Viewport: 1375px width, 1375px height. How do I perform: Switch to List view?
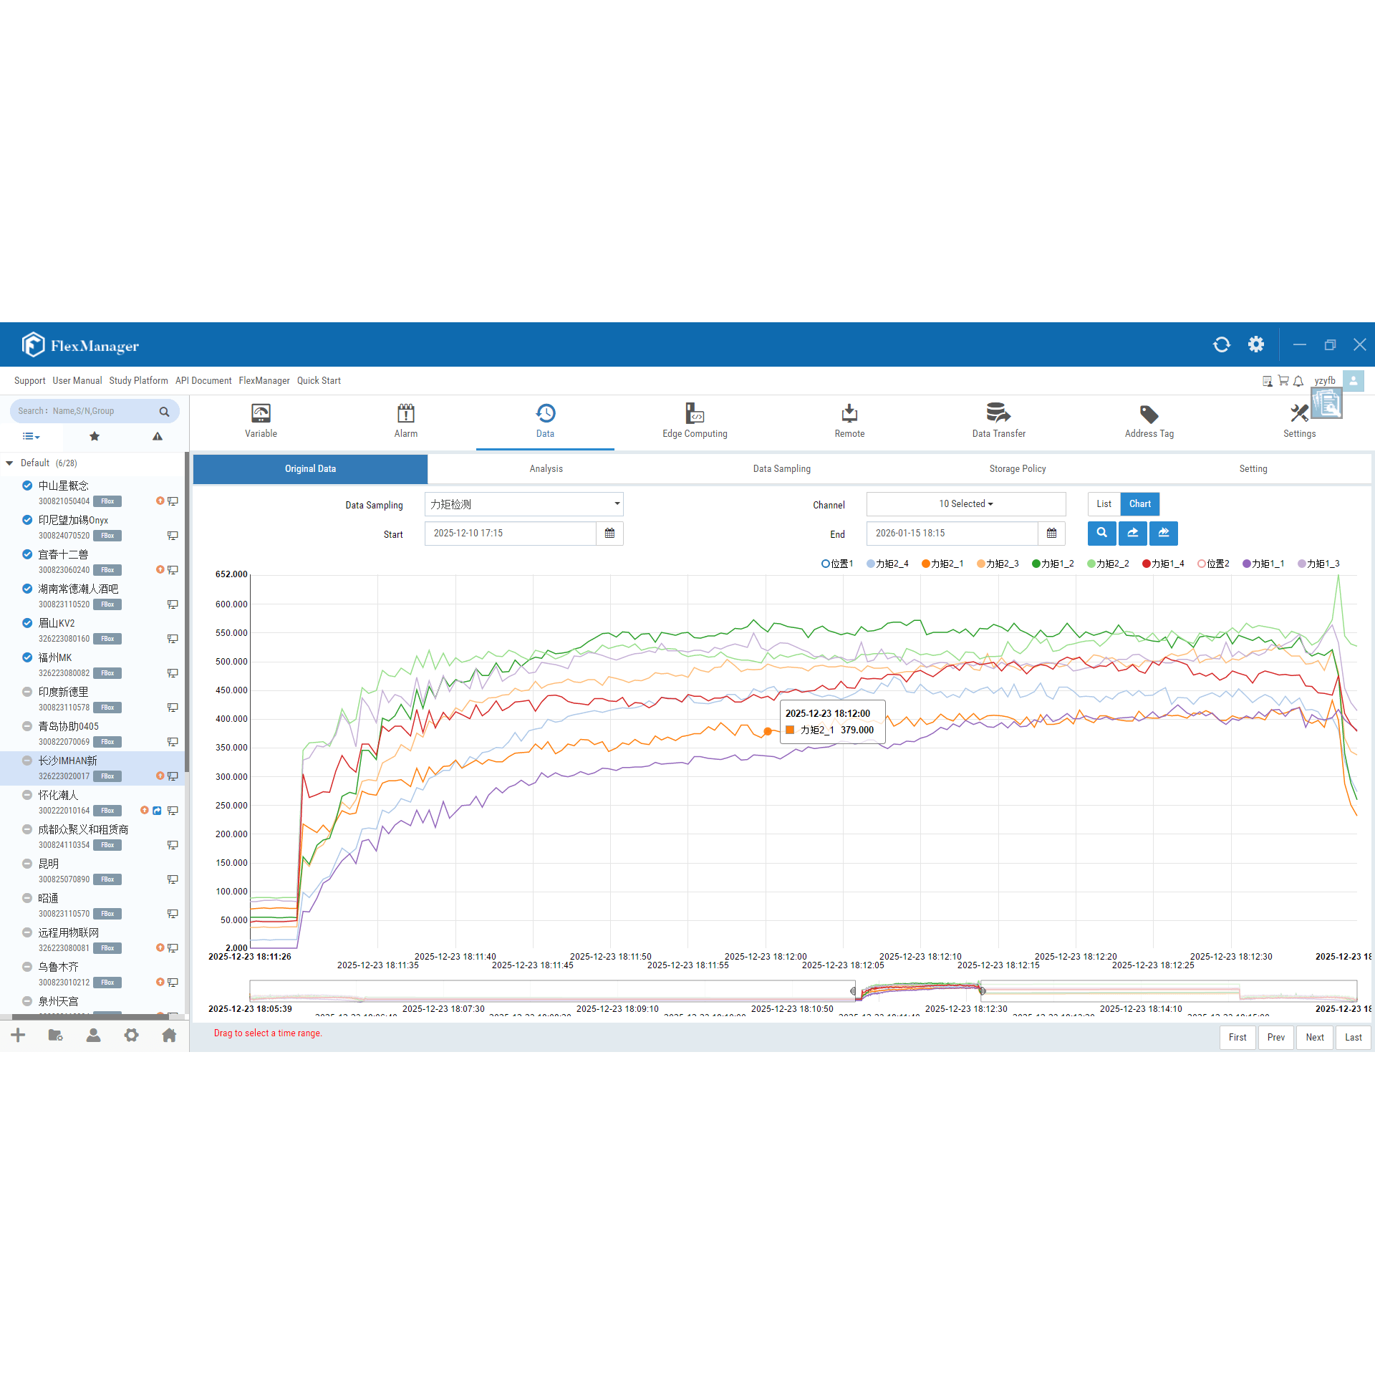[x=1104, y=504]
